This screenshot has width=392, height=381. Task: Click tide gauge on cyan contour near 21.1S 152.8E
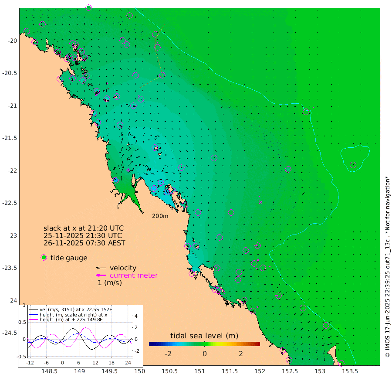coord(306,112)
